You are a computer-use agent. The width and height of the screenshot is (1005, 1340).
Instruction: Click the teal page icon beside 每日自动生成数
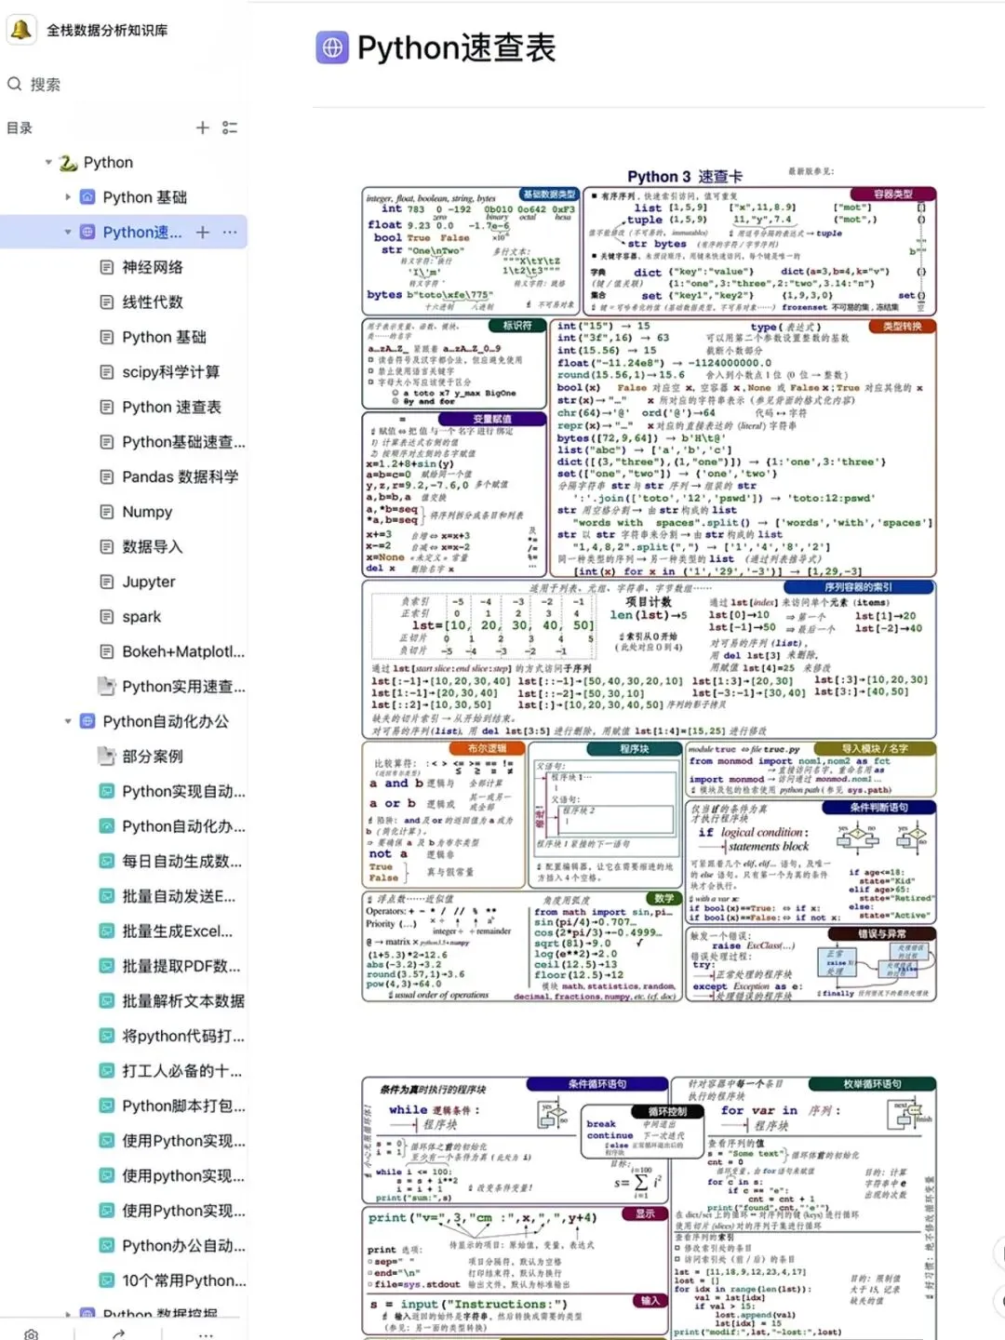coord(107,862)
